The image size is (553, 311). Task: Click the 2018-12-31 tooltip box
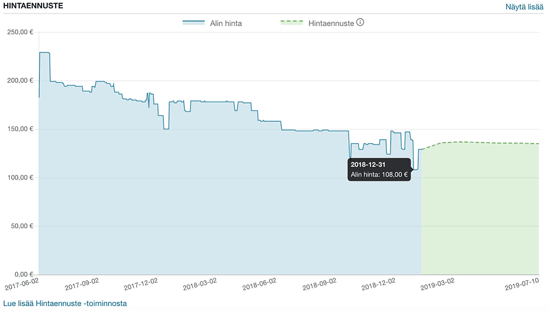point(379,170)
